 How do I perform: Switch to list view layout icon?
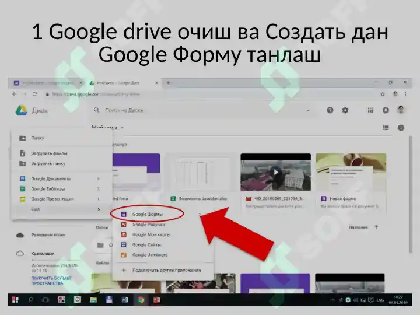[x=386, y=128]
